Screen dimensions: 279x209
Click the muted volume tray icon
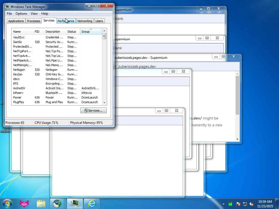point(251,204)
